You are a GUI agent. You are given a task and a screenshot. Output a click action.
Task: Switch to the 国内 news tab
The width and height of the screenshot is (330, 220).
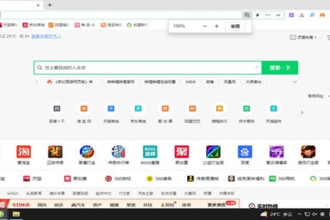[x=42, y=205]
